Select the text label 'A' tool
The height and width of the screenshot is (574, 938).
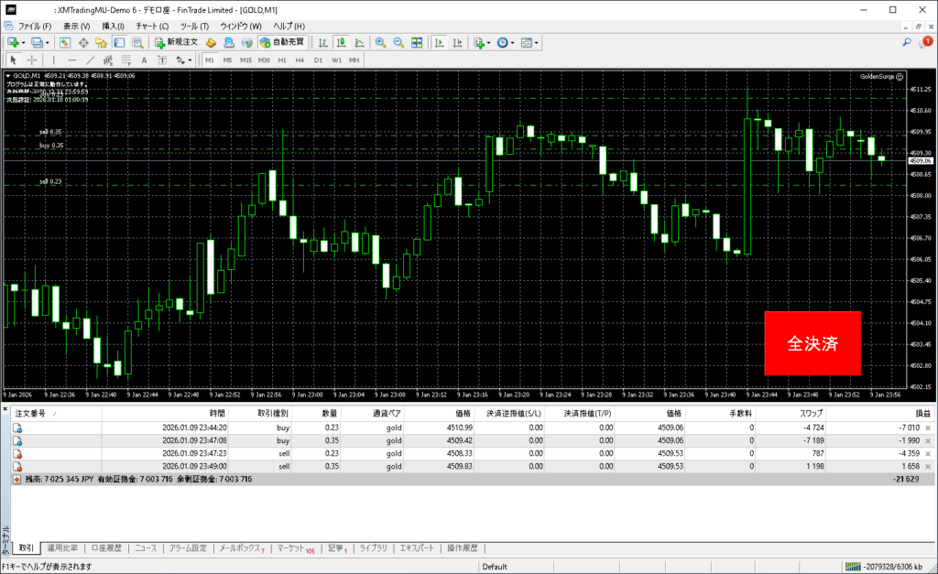[x=144, y=60]
